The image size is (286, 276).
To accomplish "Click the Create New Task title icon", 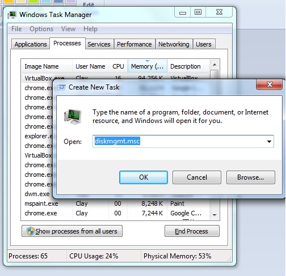I will coord(61,87).
